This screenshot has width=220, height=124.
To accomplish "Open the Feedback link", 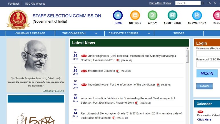I will pyautogui.click(x=14, y=4).
